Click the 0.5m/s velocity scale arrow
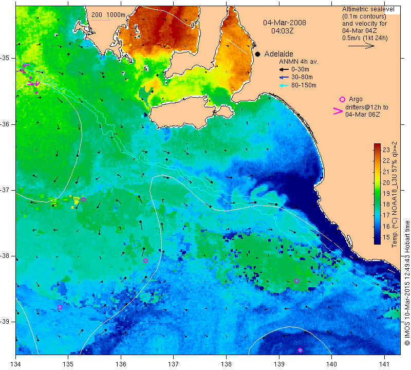The height and width of the screenshot is (370, 411). click(361, 46)
